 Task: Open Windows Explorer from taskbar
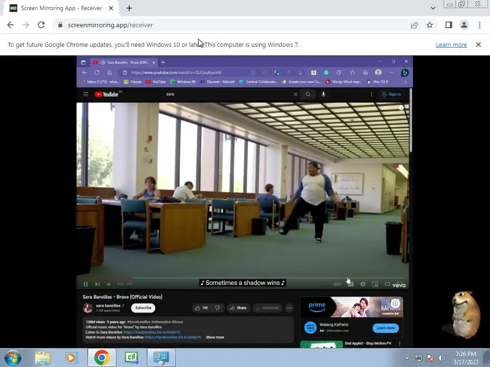43,357
